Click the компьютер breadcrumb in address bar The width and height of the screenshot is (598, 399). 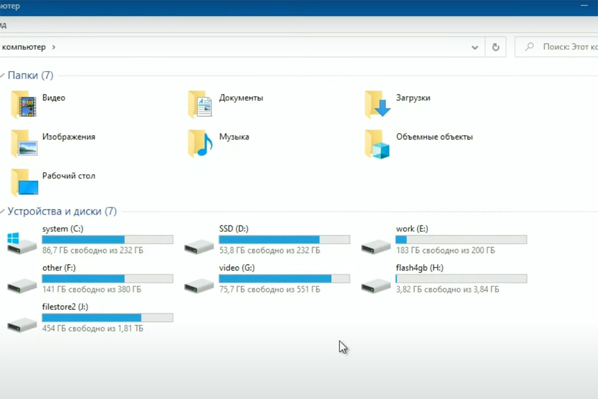click(x=23, y=47)
